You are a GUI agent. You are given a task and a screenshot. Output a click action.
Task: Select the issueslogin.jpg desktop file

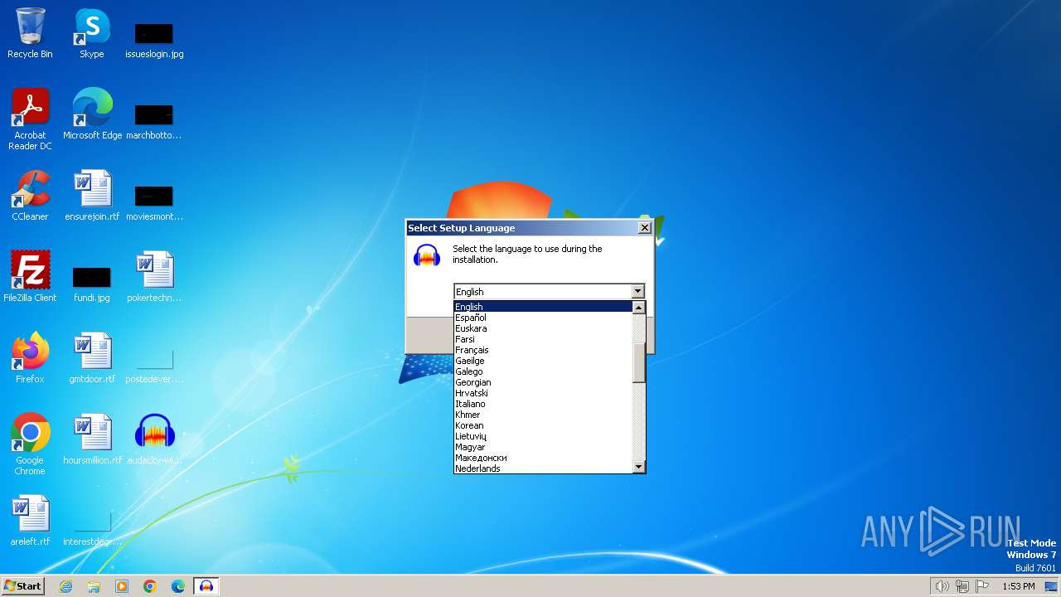click(154, 40)
